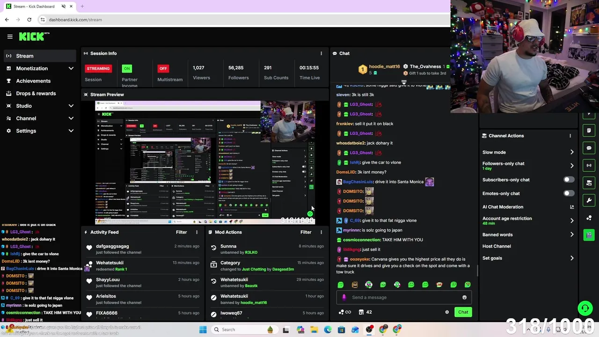Open Banned words chevron
The image size is (599, 337).
coord(572,234)
